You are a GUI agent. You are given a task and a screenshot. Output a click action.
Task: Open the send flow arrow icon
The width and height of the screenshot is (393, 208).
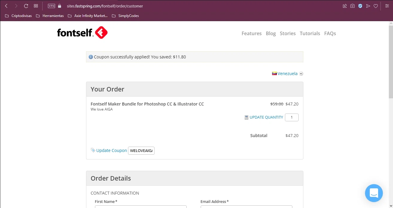coord(368,6)
